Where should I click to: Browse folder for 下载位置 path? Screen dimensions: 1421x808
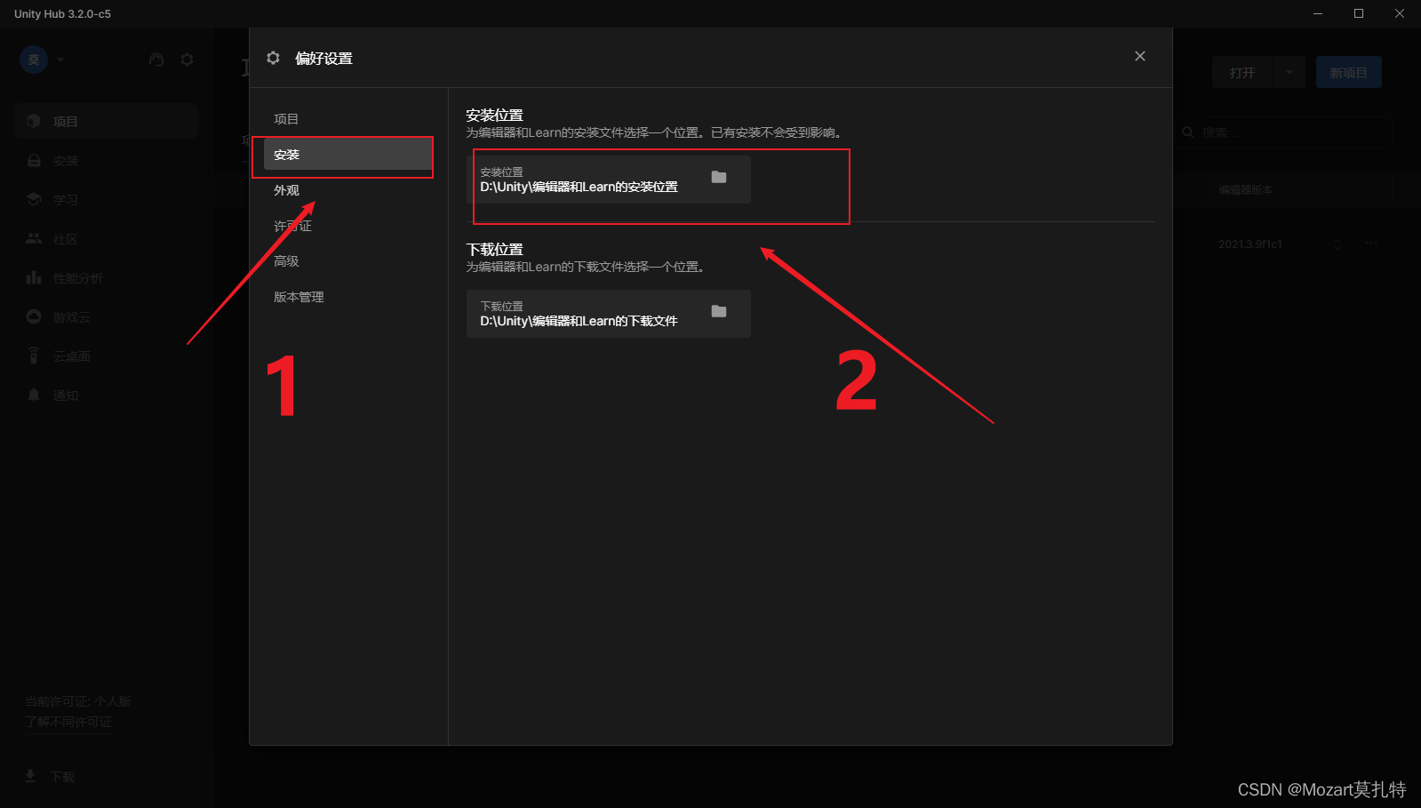(x=719, y=312)
